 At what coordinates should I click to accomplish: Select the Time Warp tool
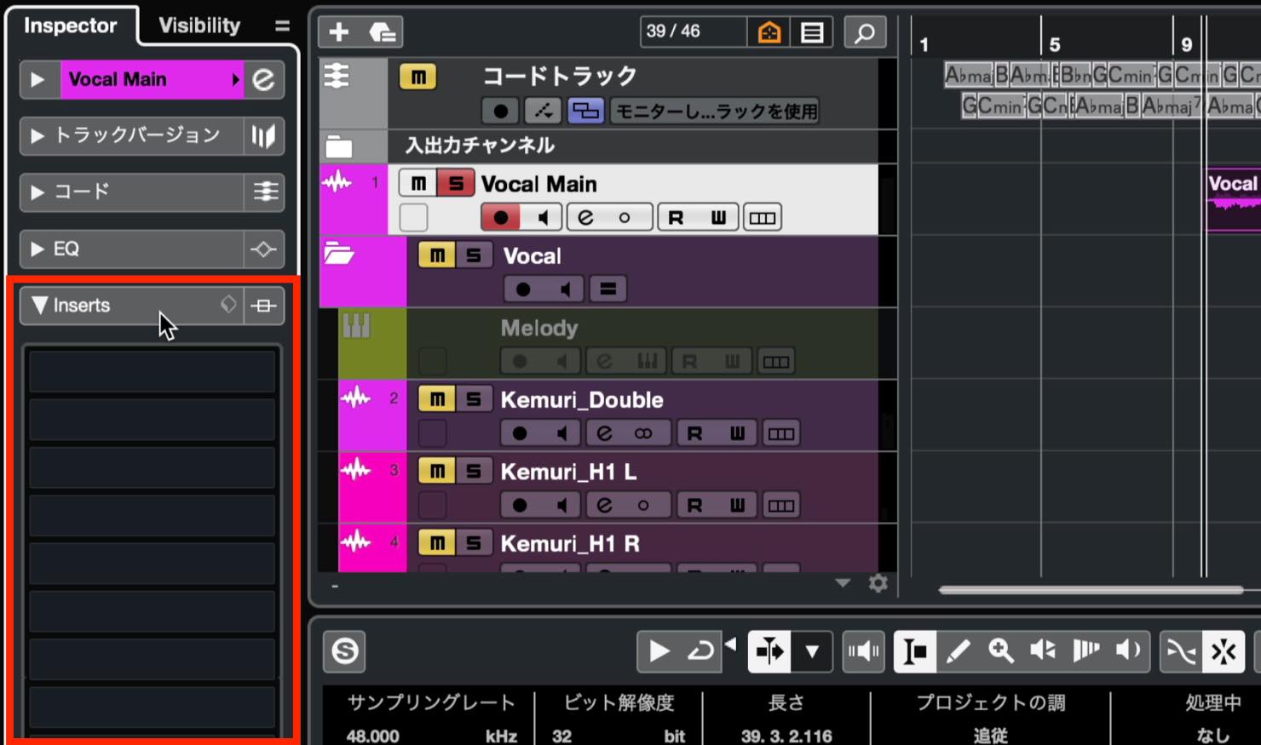coord(1085,651)
